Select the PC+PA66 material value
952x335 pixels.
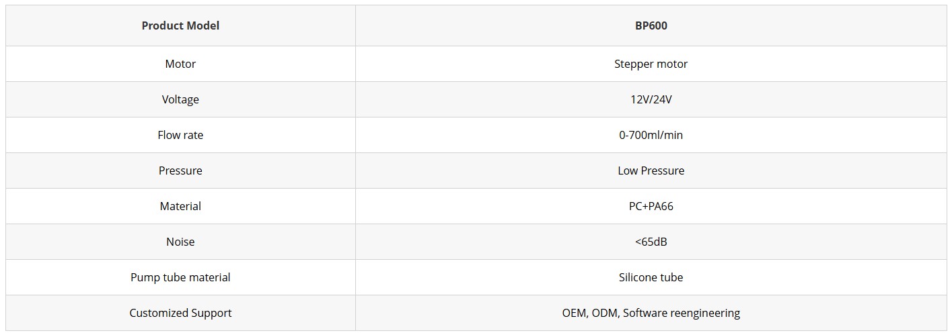(651, 206)
